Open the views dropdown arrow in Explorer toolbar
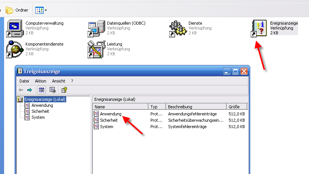The height and width of the screenshot is (174, 309). pos(46,10)
